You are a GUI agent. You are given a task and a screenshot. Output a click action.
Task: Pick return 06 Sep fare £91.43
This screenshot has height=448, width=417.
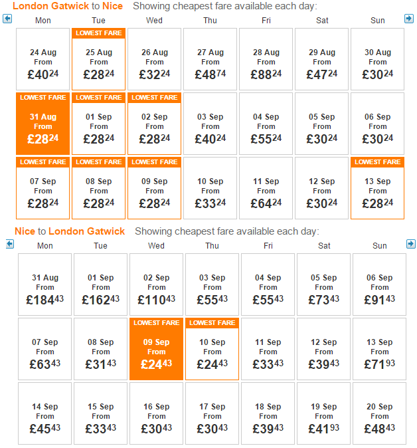click(x=379, y=284)
